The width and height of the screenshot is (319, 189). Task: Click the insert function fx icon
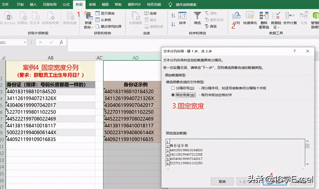coord(61,42)
